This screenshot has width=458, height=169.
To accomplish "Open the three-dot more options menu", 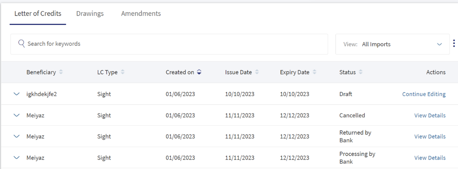I will [454, 44].
